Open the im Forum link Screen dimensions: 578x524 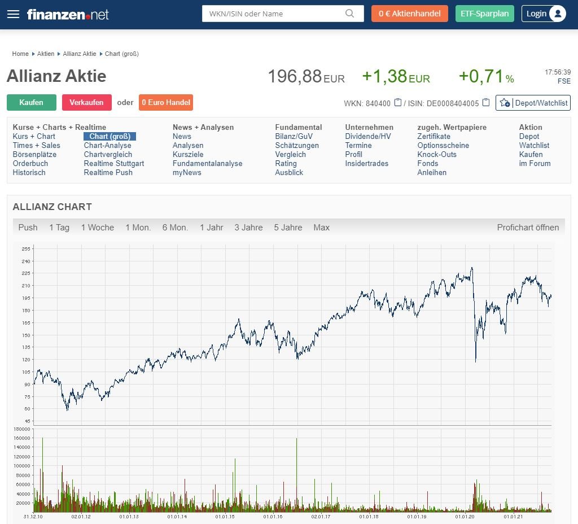tap(535, 163)
